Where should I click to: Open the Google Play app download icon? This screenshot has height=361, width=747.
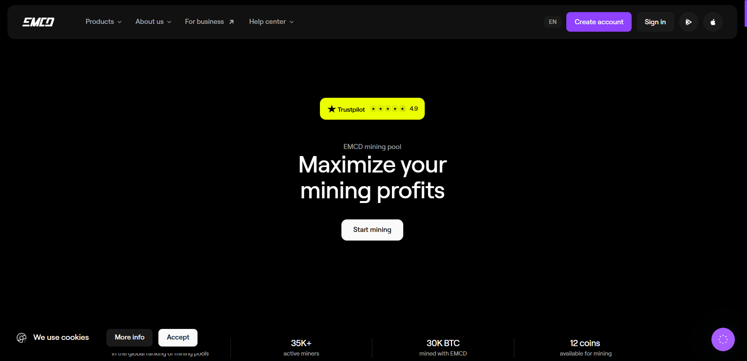click(688, 22)
